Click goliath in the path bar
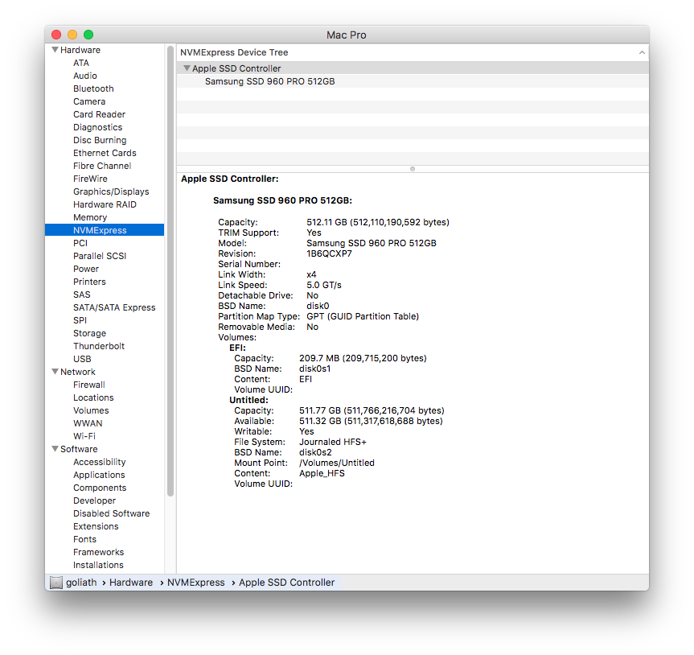This screenshot has height=655, width=694. [81, 582]
